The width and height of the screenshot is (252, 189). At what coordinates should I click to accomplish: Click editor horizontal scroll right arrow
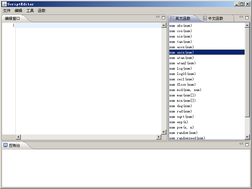pos(159,137)
